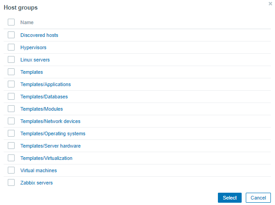Open the Discovered hosts link

[x=39, y=35]
